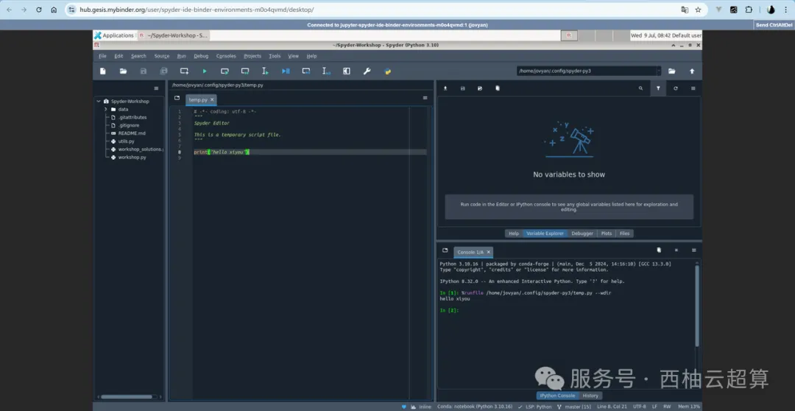Switch to the History tab
The width and height of the screenshot is (795, 411).
coord(590,396)
